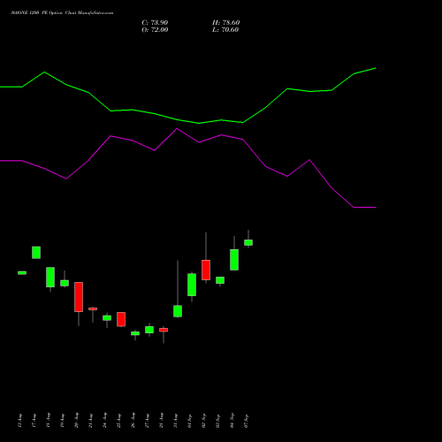Click the "24 Aug" date axis label
Screen dimensions: 442x442
[105, 421]
